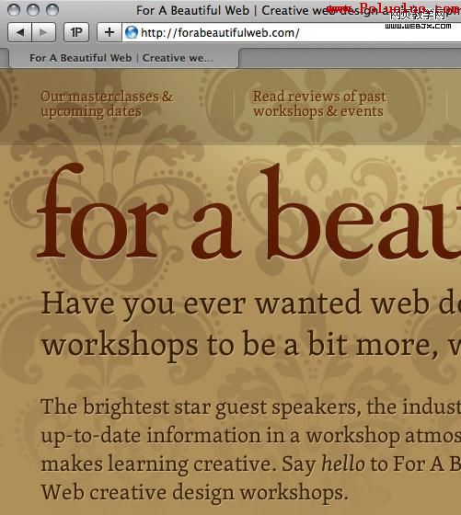This screenshot has width=461, height=515.
Task: Select the For A Beautiful Web tab
Action: point(123,58)
